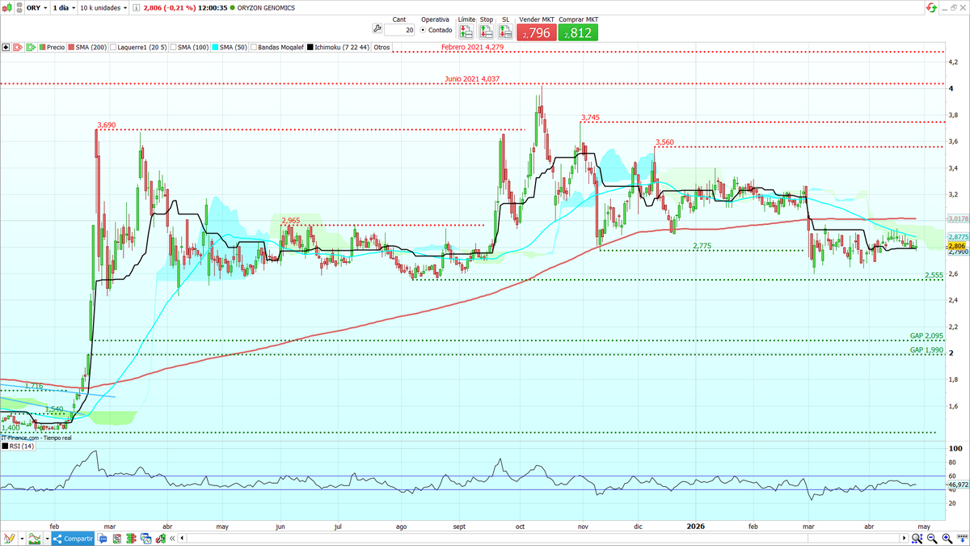Click the scrollbar right arrow at bottom
Viewport: 970px width, 546px height.
click(904, 538)
